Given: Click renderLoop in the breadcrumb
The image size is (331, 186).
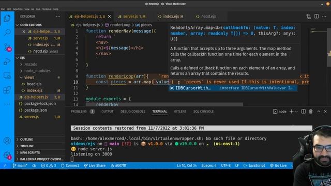Looking at the screenshot, I should coord(120,25).
